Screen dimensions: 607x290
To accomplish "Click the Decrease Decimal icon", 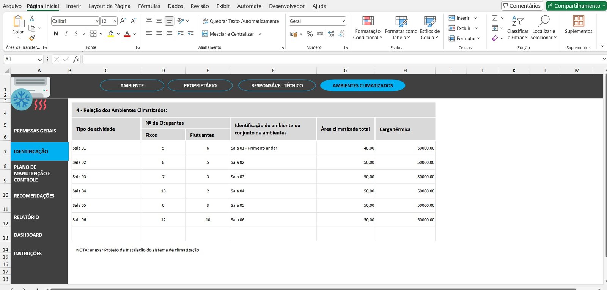I will pyautogui.click(x=341, y=34).
